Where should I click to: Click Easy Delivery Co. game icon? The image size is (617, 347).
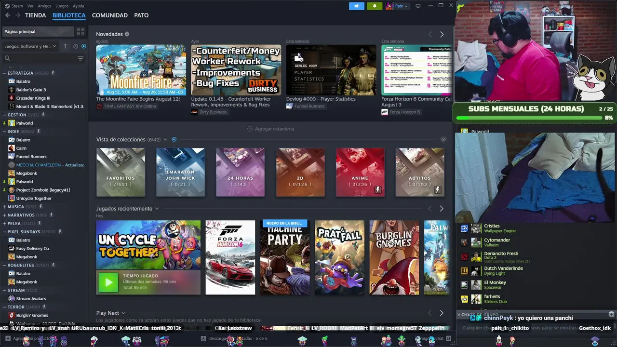[12, 248]
